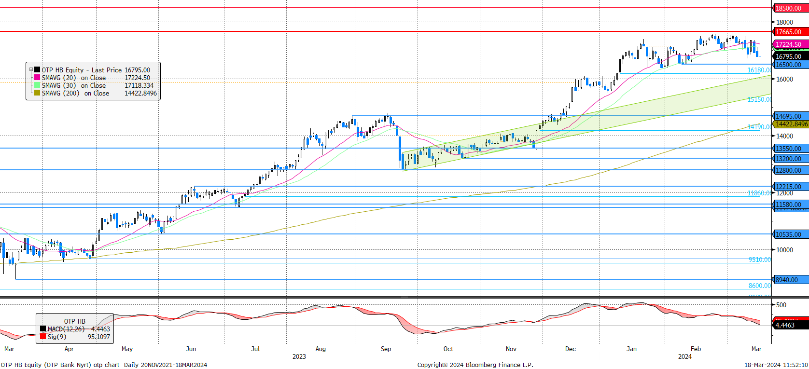The height and width of the screenshot is (369, 809).
Task: Select the Sig(9) legend label
Action: coord(57,337)
